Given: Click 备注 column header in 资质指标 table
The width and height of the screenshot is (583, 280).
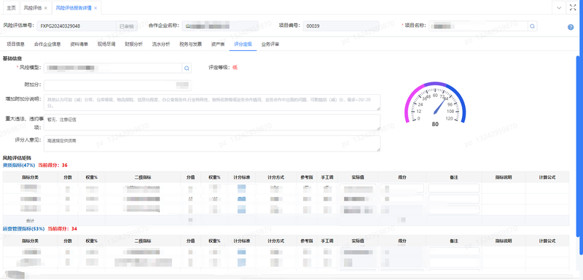Looking at the screenshot, I should click(453, 177).
